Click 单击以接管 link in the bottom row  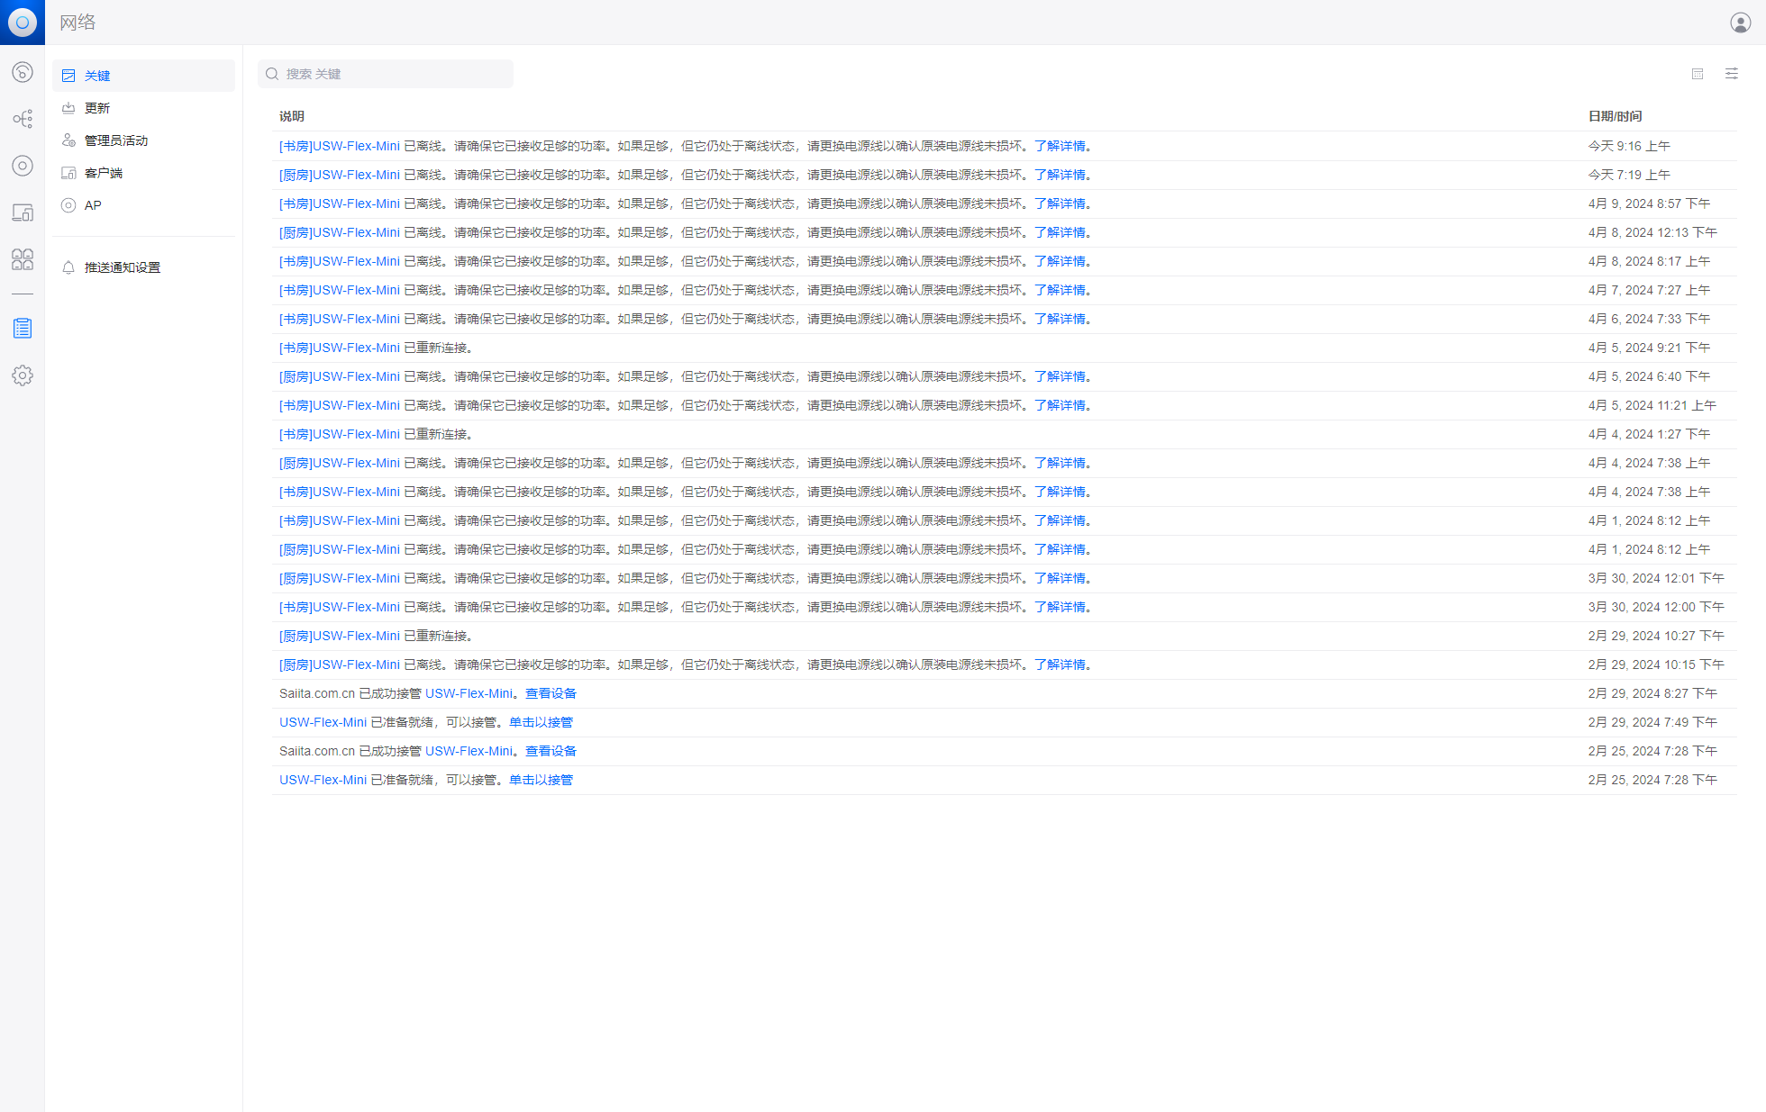pos(541,780)
